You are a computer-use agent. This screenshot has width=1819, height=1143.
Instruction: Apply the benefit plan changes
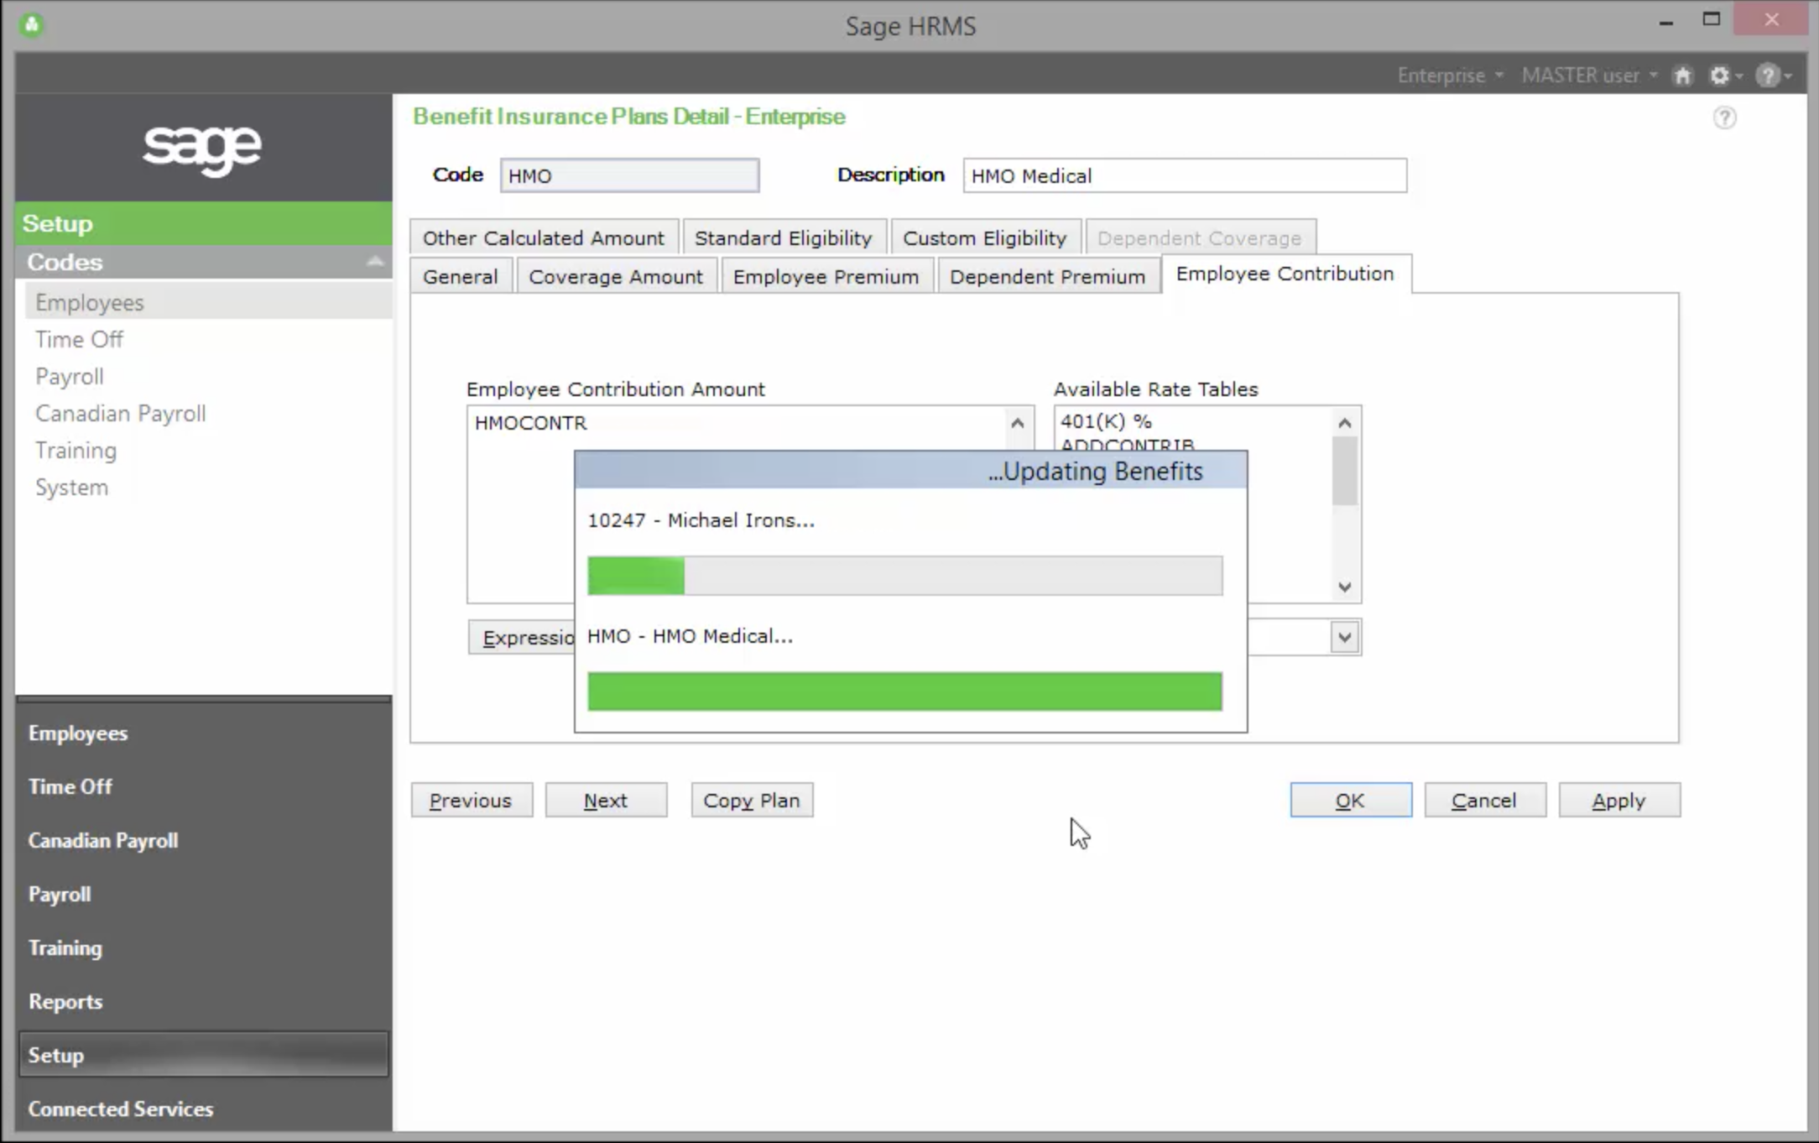pos(1618,800)
